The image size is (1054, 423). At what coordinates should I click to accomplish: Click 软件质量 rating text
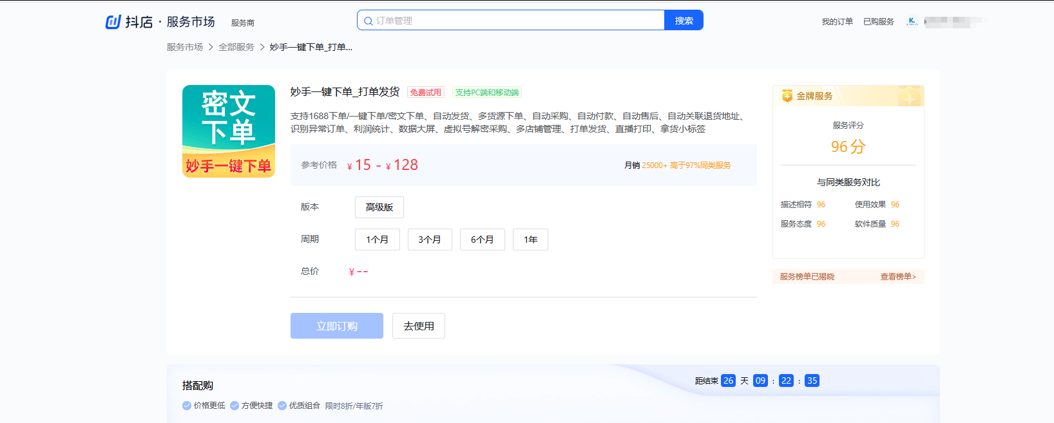point(870,223)
